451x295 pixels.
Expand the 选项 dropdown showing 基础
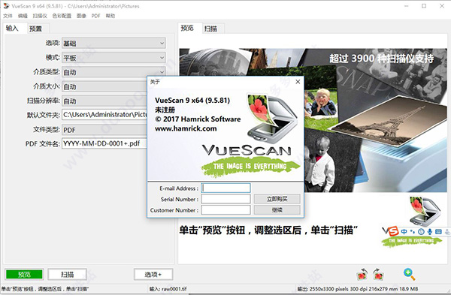(x=114, y=44)
